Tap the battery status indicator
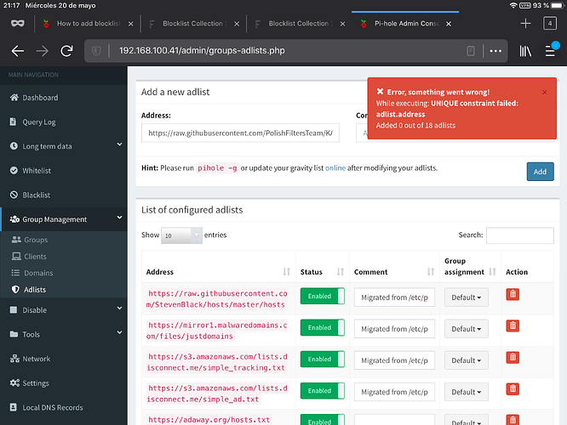Image resolution: width=567 pixels, height=425 pixels. click(558, 5)
